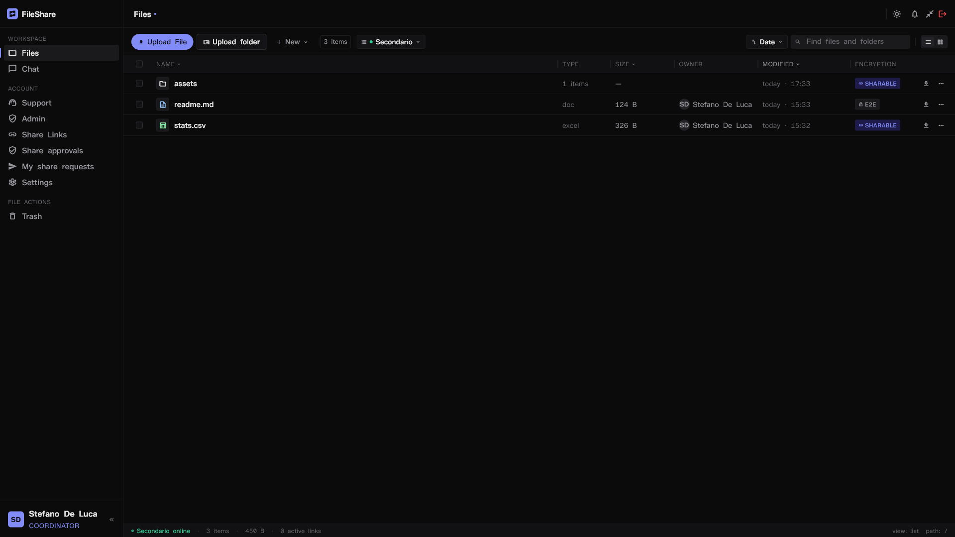Click the SD user avatar in sidebar
Image resolution: width=955 pixels, height=537 pixels.
16,519
